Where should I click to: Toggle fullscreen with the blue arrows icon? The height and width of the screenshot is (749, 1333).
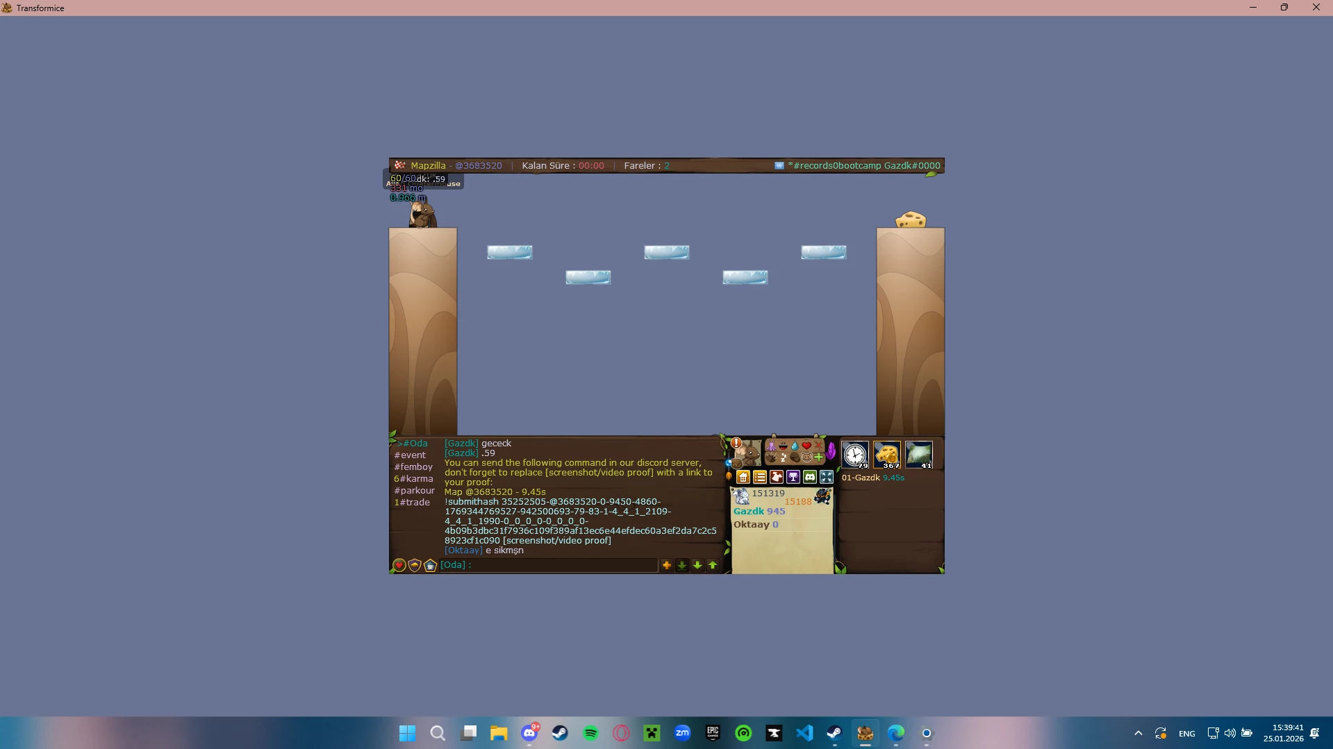[x=827, y=477]
